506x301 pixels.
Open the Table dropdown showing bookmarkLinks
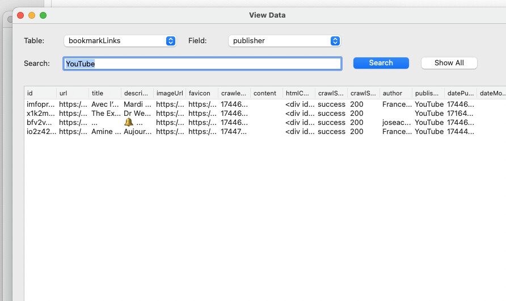pos(120,41)
